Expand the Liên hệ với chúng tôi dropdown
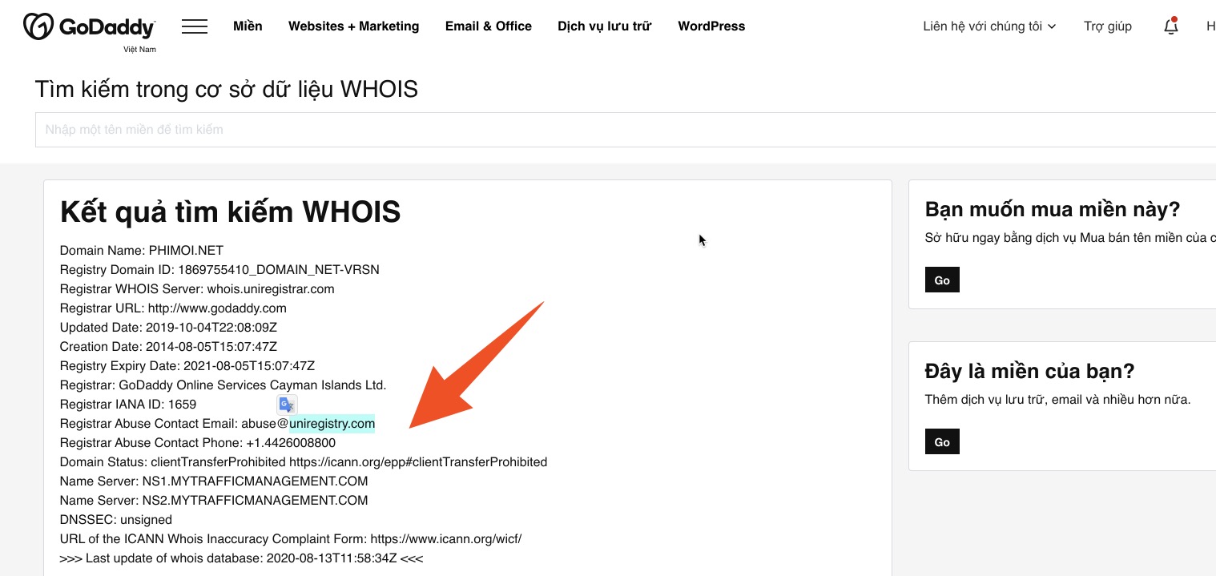Screen dimensions: 1216x576 (x=989, y=26)
